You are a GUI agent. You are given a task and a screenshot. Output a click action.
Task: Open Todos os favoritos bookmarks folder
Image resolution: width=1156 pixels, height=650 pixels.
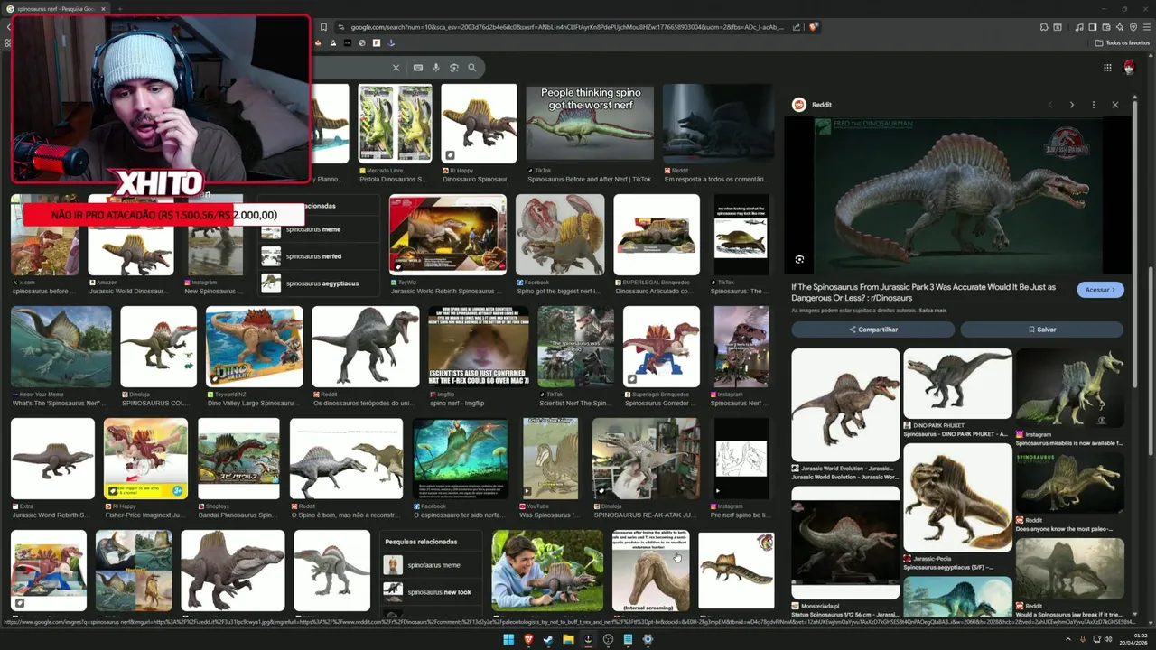coord(1122,42)
